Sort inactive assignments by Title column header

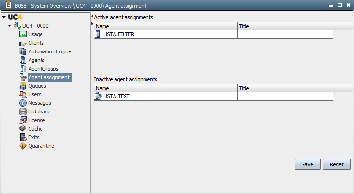285,88
